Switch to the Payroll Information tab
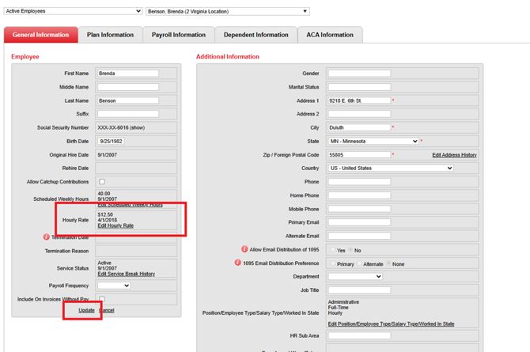Image resolution: width=530 pixels, height=352 pixels. tap(179, 35)
